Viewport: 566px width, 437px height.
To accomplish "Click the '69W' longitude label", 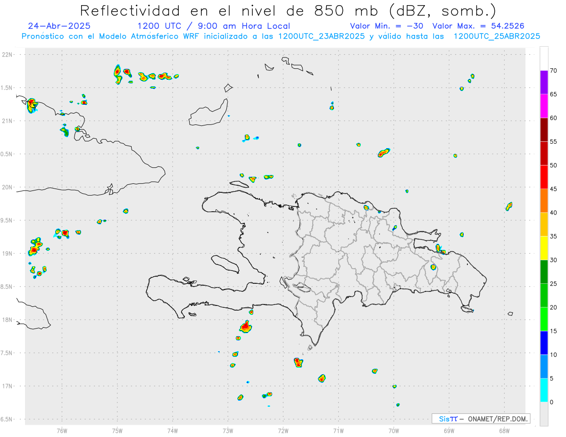I will [x=449, y=430].
